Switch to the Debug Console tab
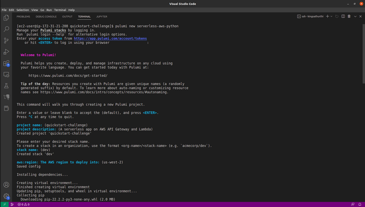The image size is (365, 207). 46,17
